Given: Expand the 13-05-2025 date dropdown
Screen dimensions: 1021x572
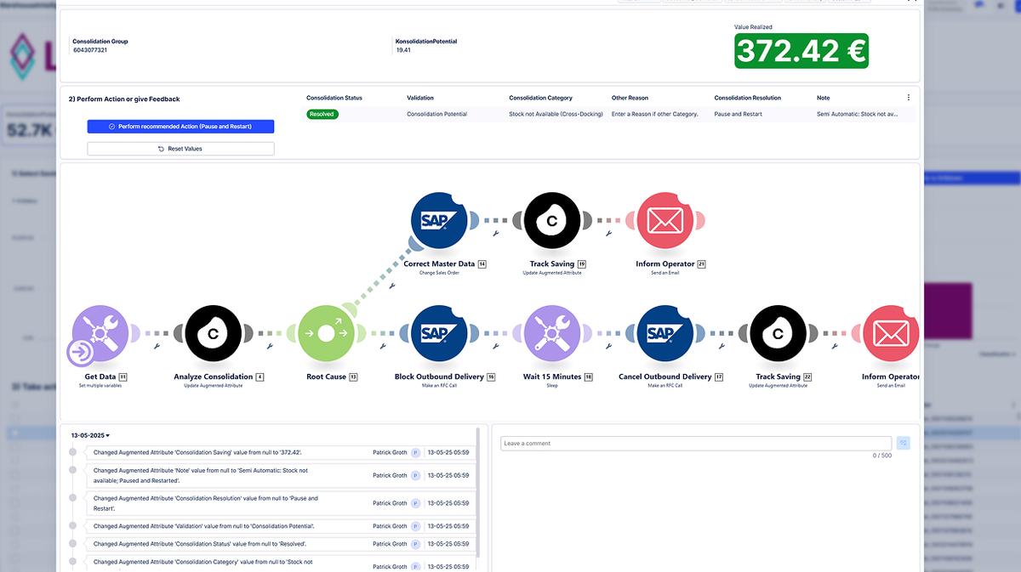Looking at the screenshot, I should 90,436.
